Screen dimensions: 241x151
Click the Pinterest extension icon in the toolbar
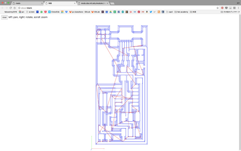tap(222, 8)
